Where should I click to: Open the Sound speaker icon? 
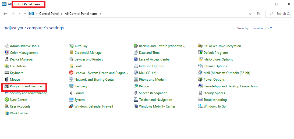tap(71, 93)
